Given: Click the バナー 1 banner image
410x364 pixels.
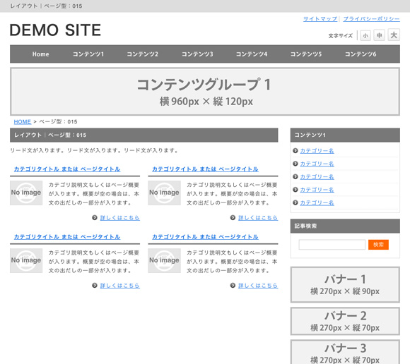Looking at the screenshot, I should coord(345,285).
